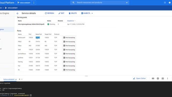The height and width of the screenshot is (97, 172).
Task: Open the istiocodelab4 breadcrumb link
Action: pyautogui.click(x=13, y=8)
